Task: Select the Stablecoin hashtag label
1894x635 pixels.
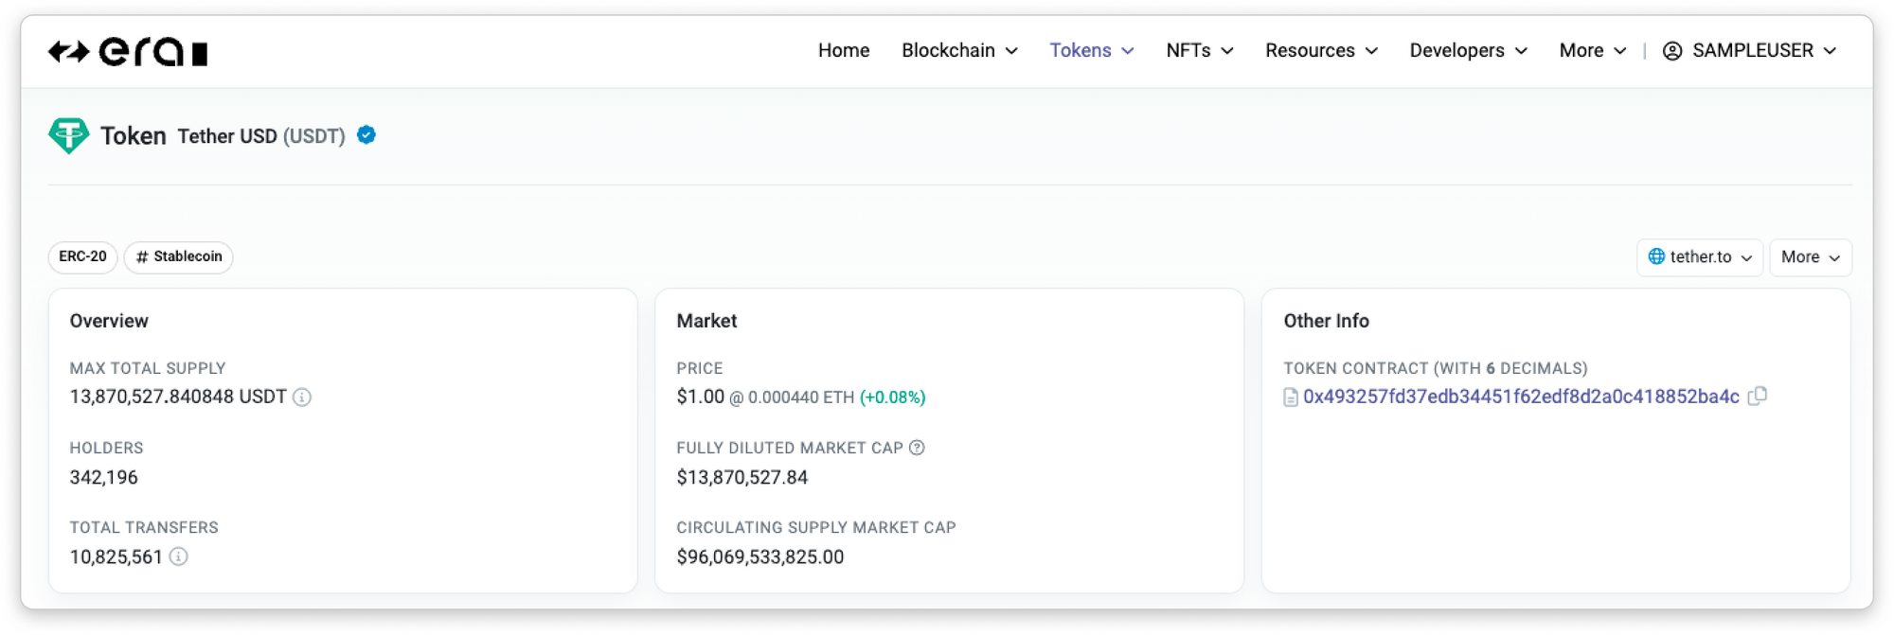Action: click(x=179, y=256)
